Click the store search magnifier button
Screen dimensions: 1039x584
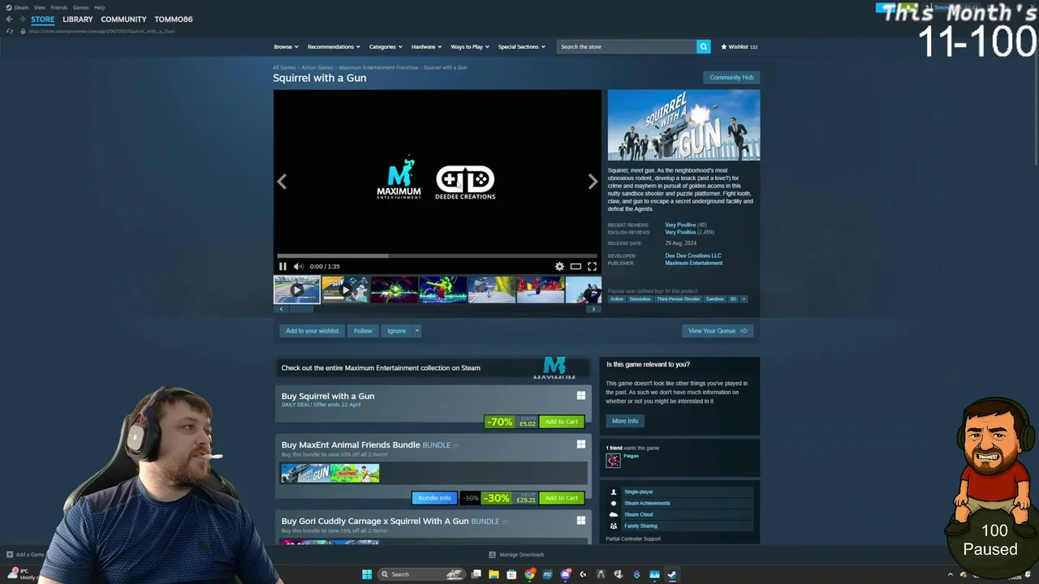coord(704,47)
